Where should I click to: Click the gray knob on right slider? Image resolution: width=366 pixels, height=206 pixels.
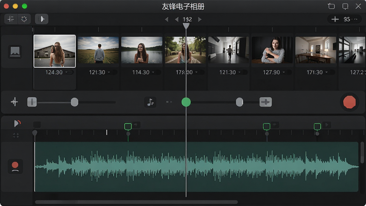(239, 102)
